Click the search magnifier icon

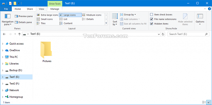[x=206, y=34]
